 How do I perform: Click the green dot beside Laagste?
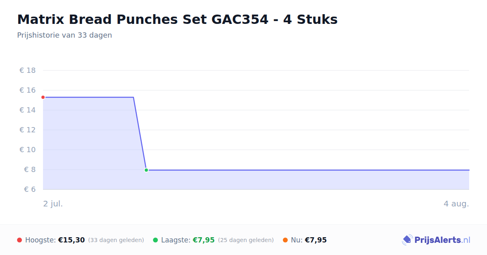[x=155, y=240]
